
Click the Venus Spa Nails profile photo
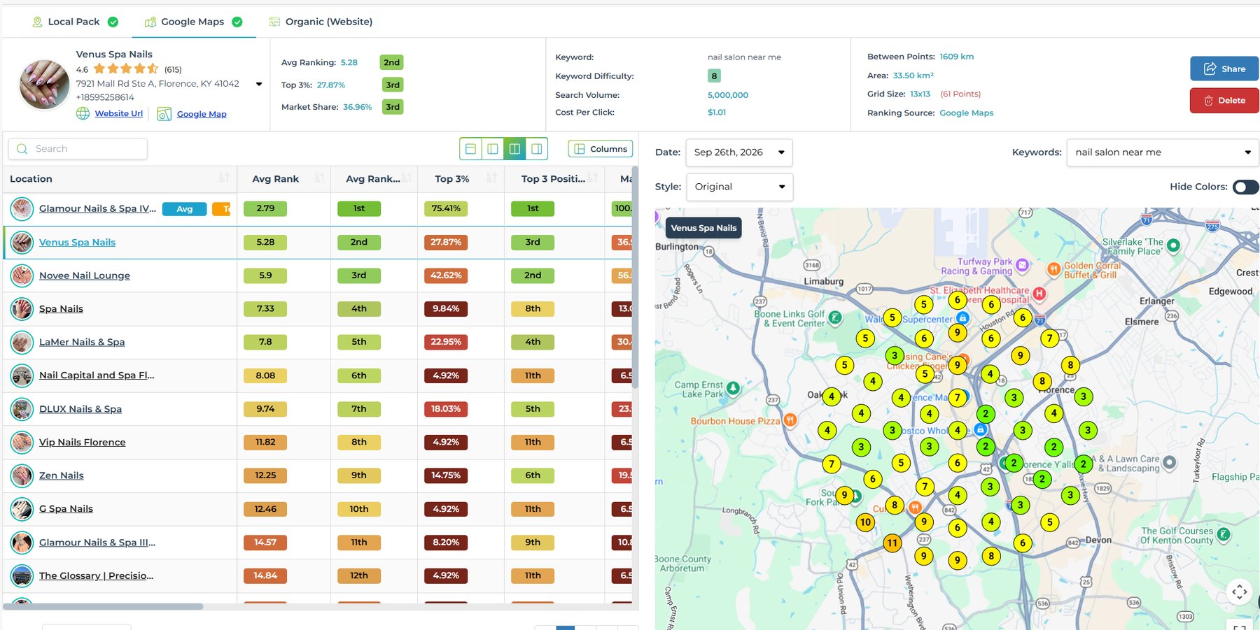coord(44,84)
